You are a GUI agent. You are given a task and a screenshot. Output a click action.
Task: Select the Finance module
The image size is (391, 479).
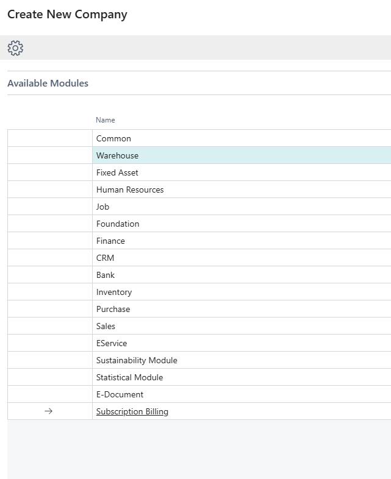[x=110, y=241]
